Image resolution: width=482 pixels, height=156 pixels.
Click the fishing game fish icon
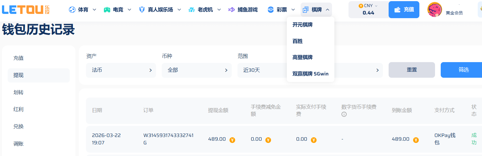(x=231, y=10)
